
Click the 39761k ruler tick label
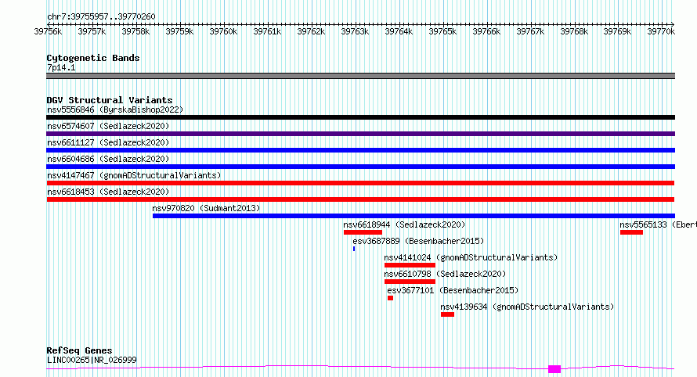point(267,31)
